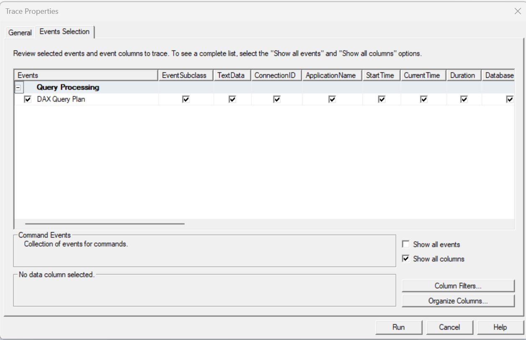Toggle ApplicationName checkbox for DAX Query Plan

click(x=332, y=99)
